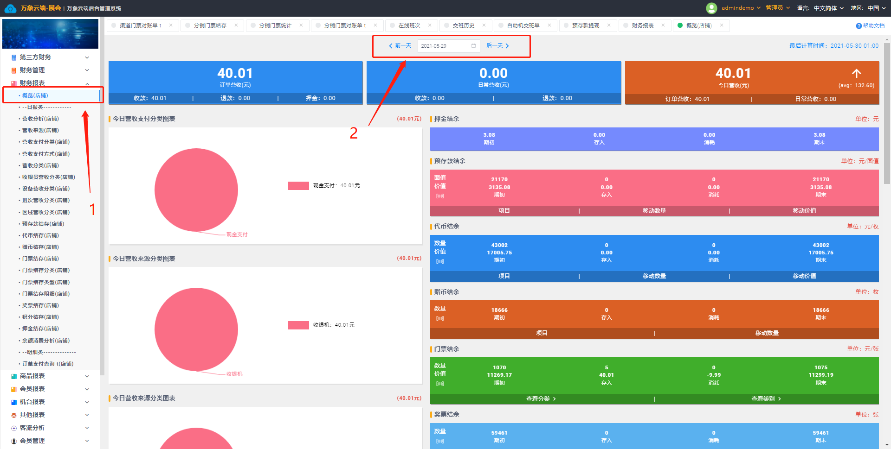Open 营收分析(店铺) report
The image size is (891, 449).
coord(40,119)
